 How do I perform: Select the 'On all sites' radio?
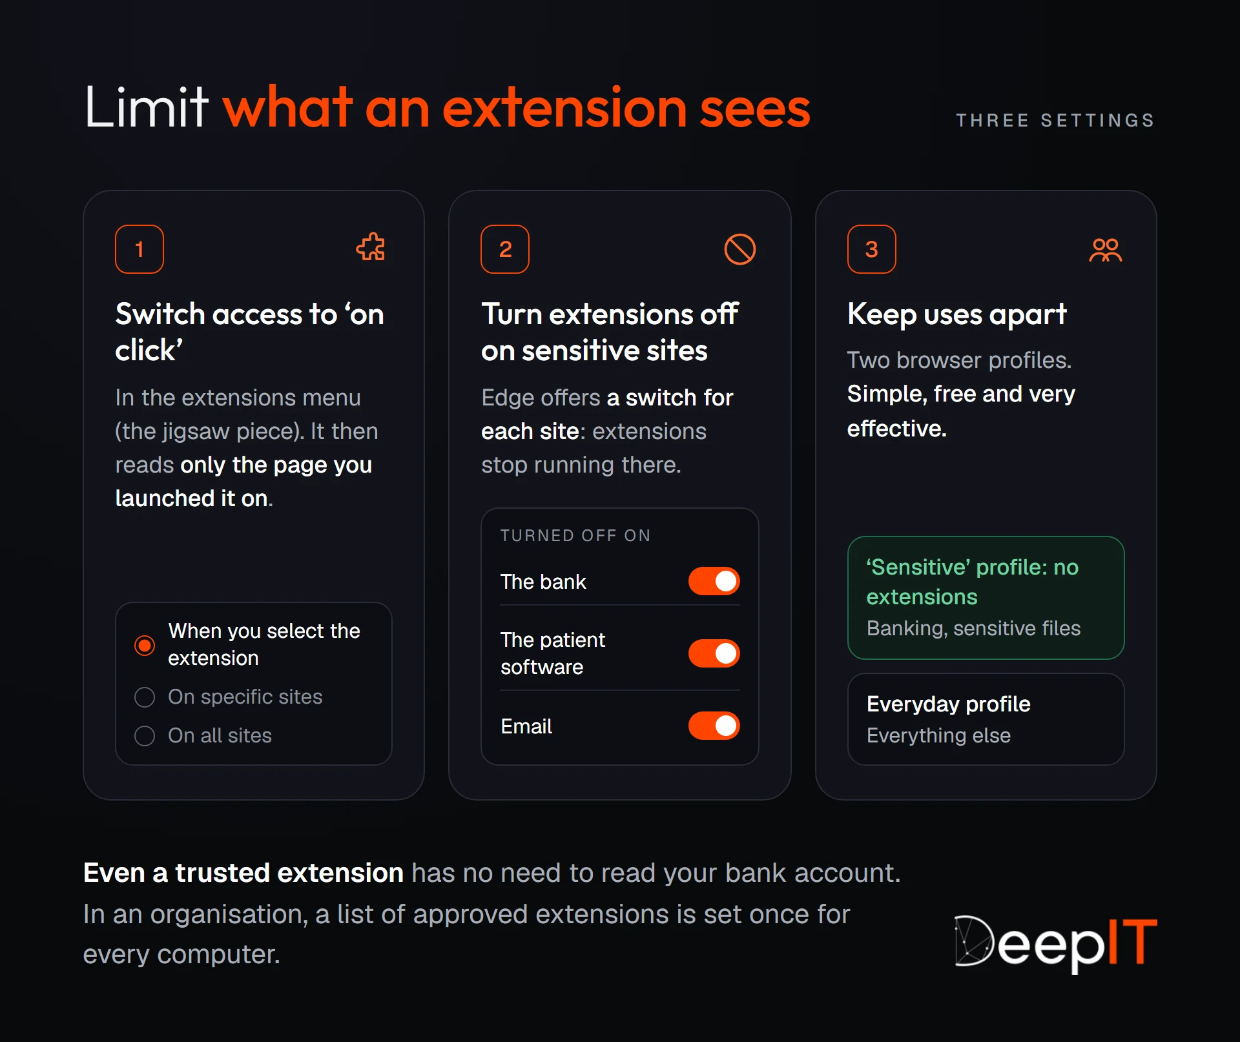click(145, 736)
